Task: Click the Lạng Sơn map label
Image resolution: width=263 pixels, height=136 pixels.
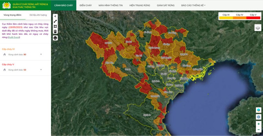Action: tap(184, 54)
